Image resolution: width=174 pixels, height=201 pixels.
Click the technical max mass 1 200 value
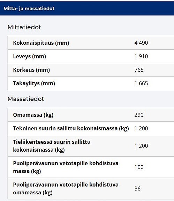[141, 128]
